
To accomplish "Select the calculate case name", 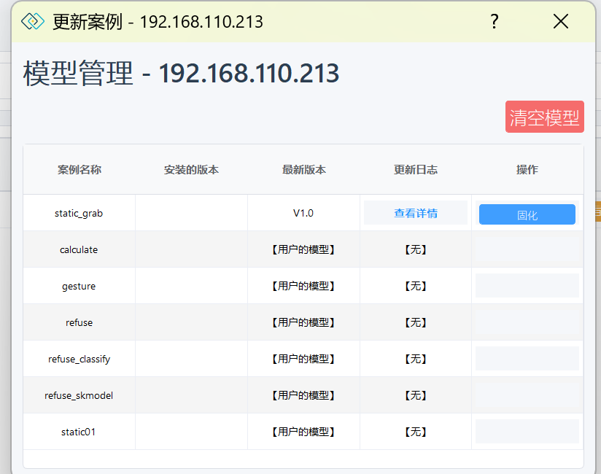I will coord(79,249).
